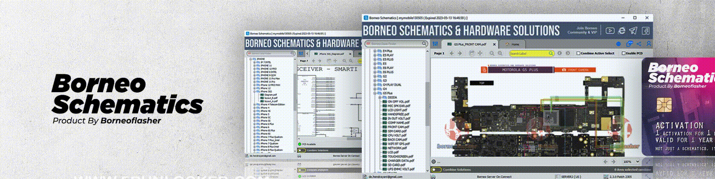Open the user account profile icon
Screen dimensions: 715x179
tap(648, 44)
